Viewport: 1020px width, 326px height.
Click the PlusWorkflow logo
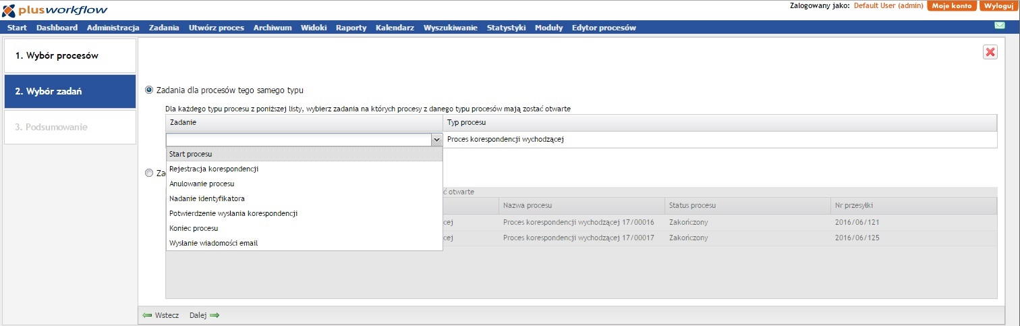[x=55, y=9]
